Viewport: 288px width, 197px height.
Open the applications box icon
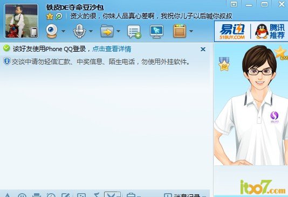pyautogui.click(x=180, y=31)
